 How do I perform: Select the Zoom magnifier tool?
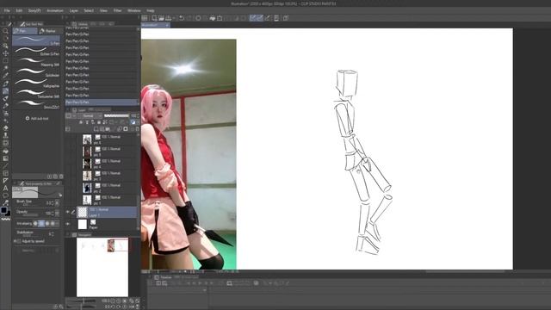click(x=5, y=31)
